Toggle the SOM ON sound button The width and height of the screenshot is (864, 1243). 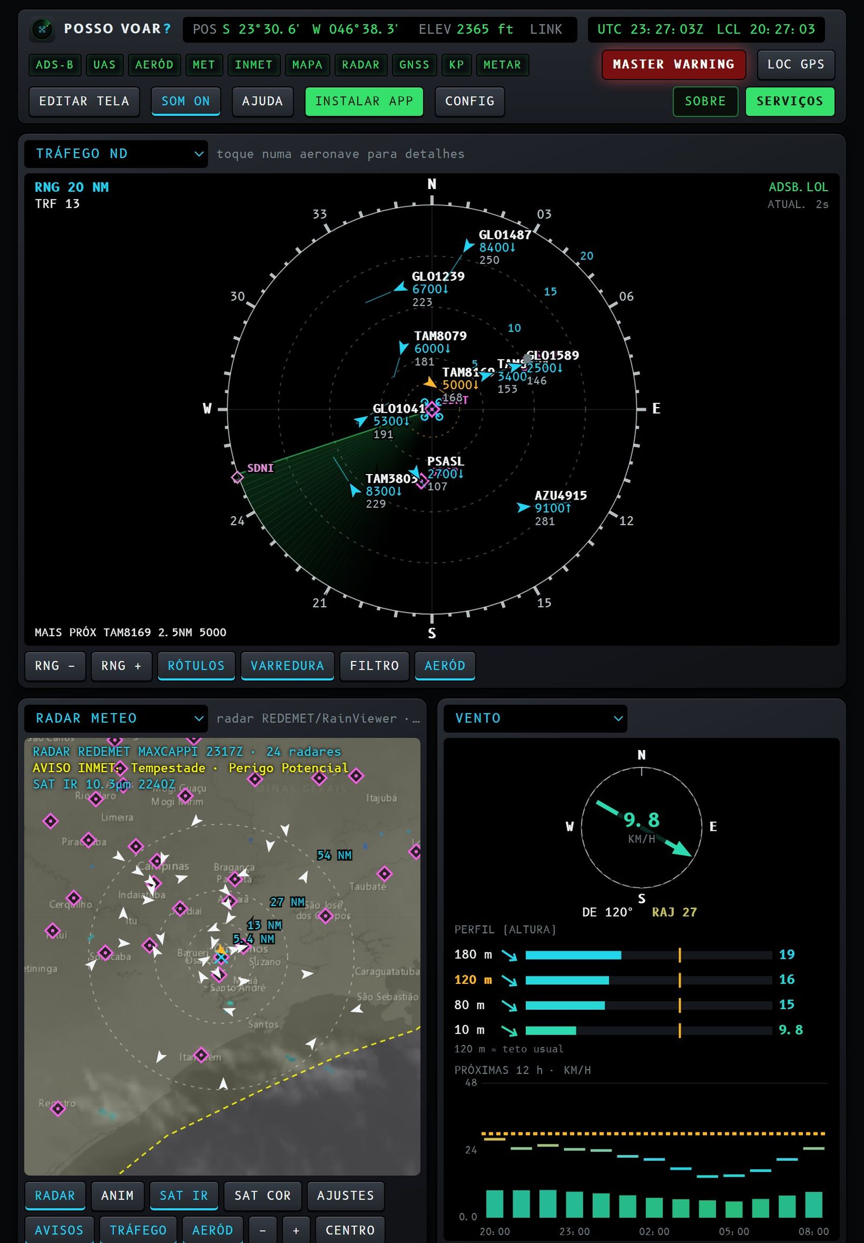tap(186, 101)
